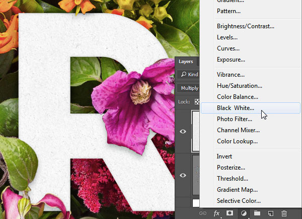This screenshot has width=302, height=219.
Task: Open the fx layer styles icon
Action: (x=216, y=213)
